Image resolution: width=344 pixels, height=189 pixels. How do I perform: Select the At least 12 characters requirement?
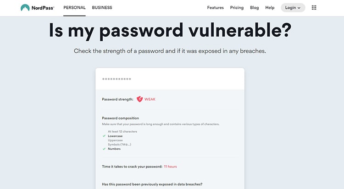(x=122, y=131)
